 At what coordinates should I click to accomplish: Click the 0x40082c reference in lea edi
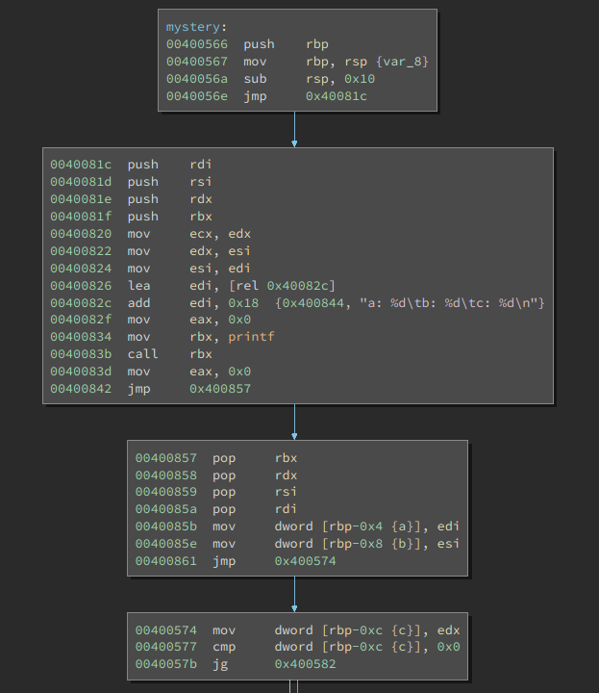[x=298, y=286]
